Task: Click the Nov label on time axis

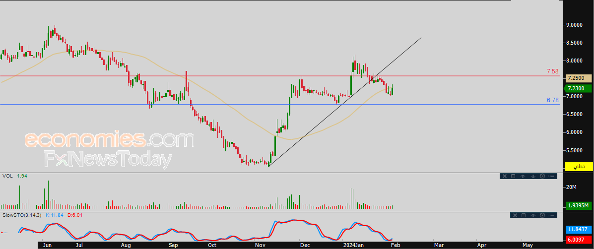Action: (x=260, y=245)
